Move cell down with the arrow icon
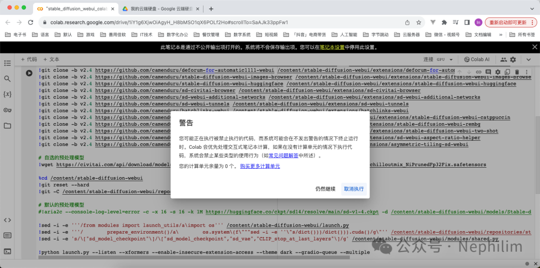 (468, 72)
